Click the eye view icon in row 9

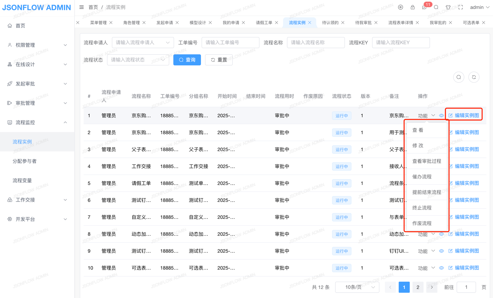[441, 251]
